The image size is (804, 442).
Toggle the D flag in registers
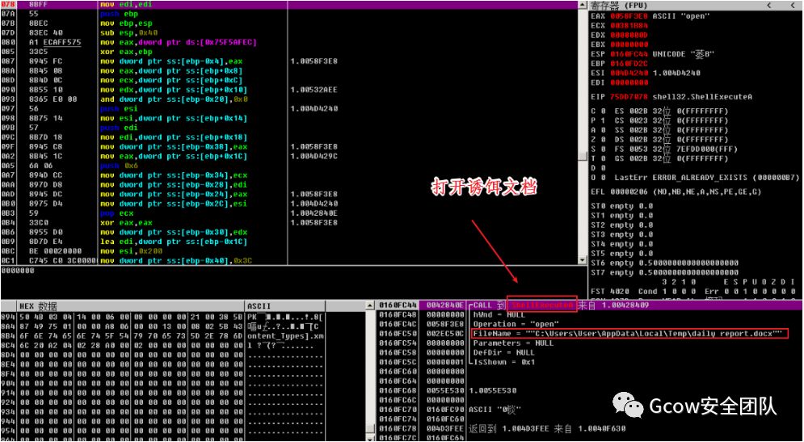click(603, 168)
